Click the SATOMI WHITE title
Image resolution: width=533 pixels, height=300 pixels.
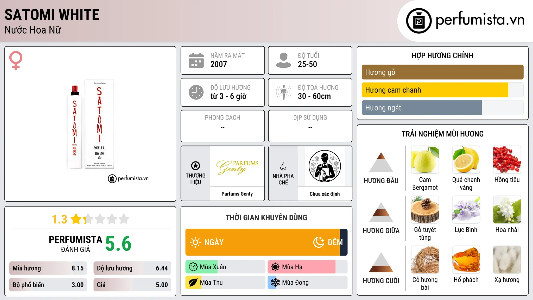click(x=52, y=15)
